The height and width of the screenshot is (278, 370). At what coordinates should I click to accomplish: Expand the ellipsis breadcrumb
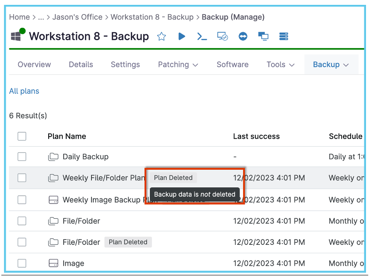click(x=41, y=18)
